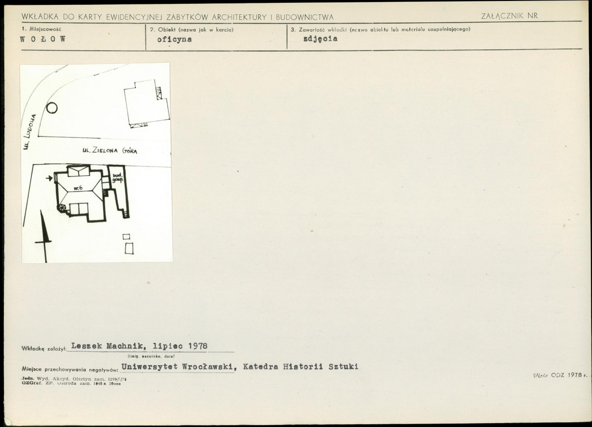Click the north arrow on the map
This screenshot has width=592, height=427.
click(44, 236)
